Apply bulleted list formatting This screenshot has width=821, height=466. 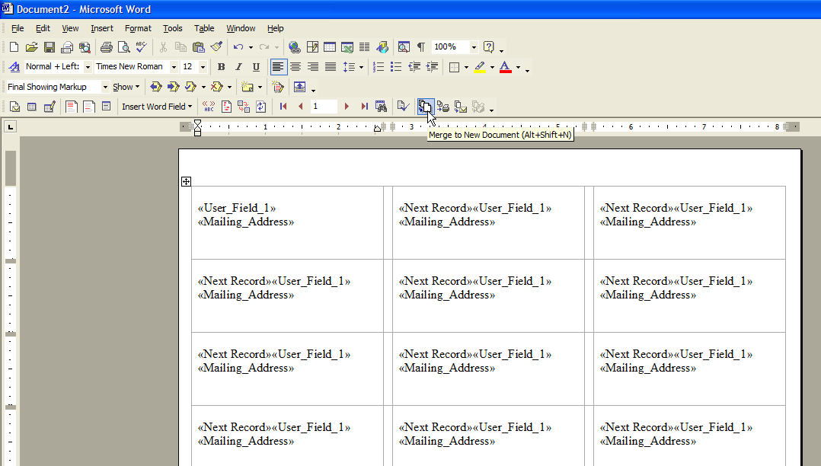point(396,67)
